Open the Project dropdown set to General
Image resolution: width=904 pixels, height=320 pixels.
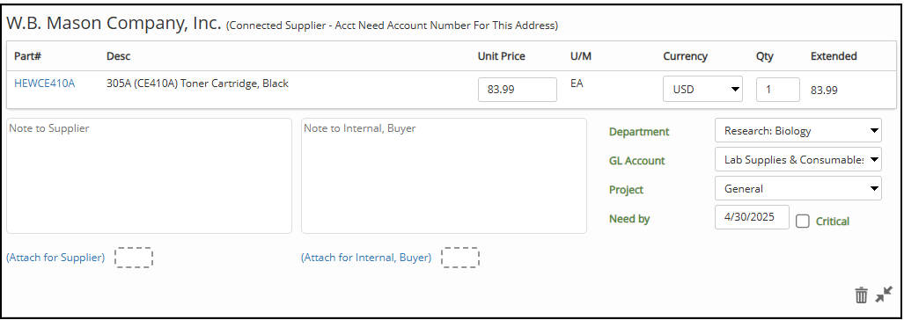click(797, 188)
